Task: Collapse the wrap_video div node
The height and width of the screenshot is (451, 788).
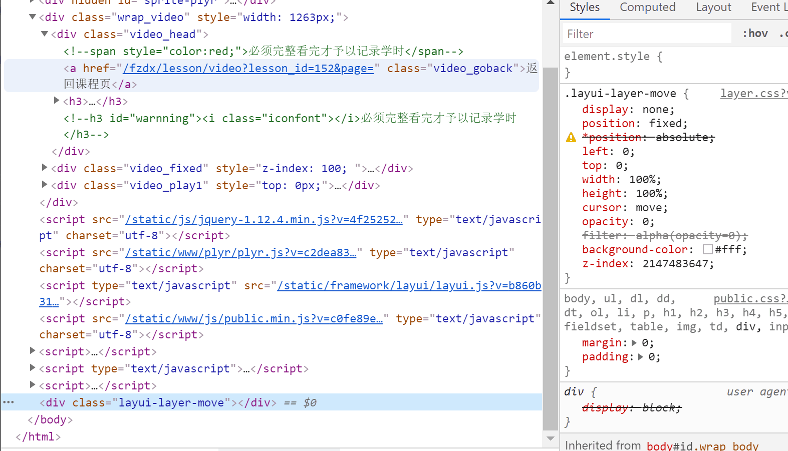Action: (x=33, y=17)
